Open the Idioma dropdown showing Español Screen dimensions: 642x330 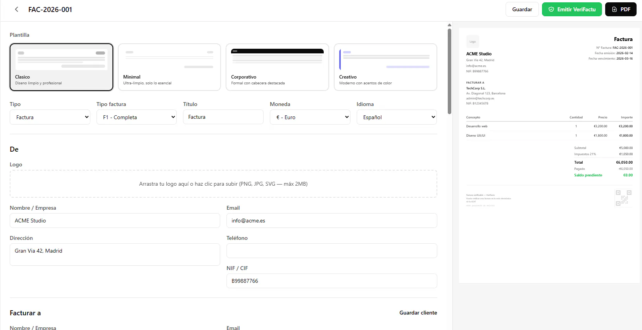(x=397, y=117)
